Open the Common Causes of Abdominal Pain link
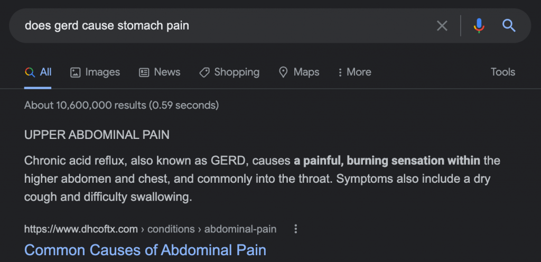Image resolution: width=541 pixels, height=262 pixels. (x=145, y=249)
